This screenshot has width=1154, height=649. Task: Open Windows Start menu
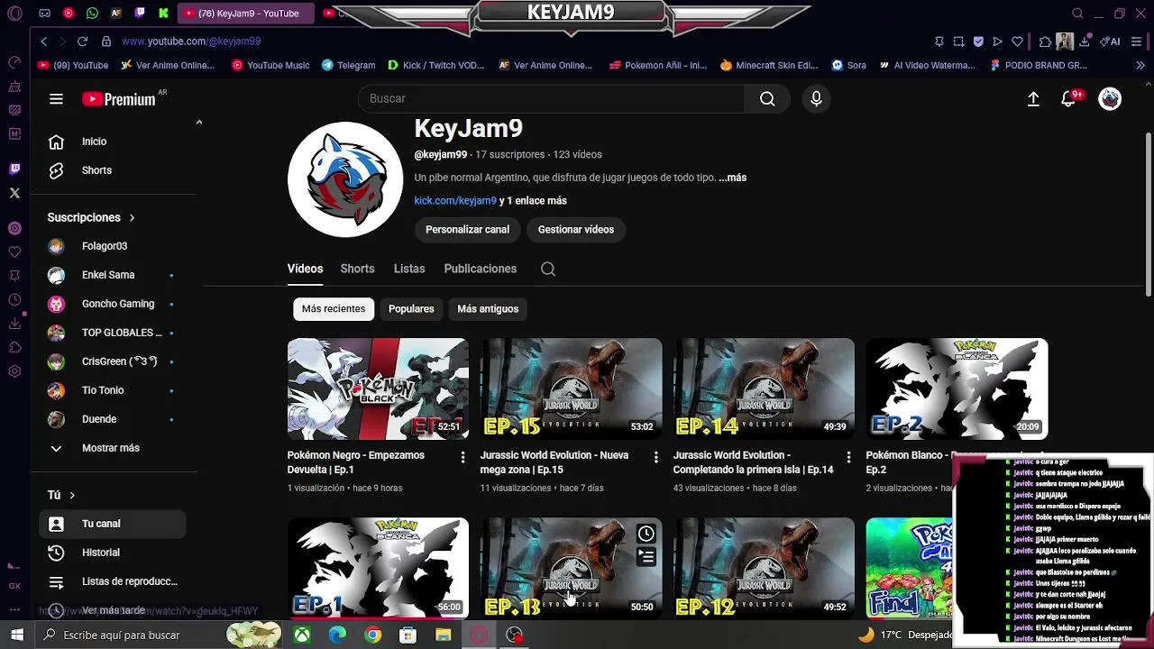point(16,635)
